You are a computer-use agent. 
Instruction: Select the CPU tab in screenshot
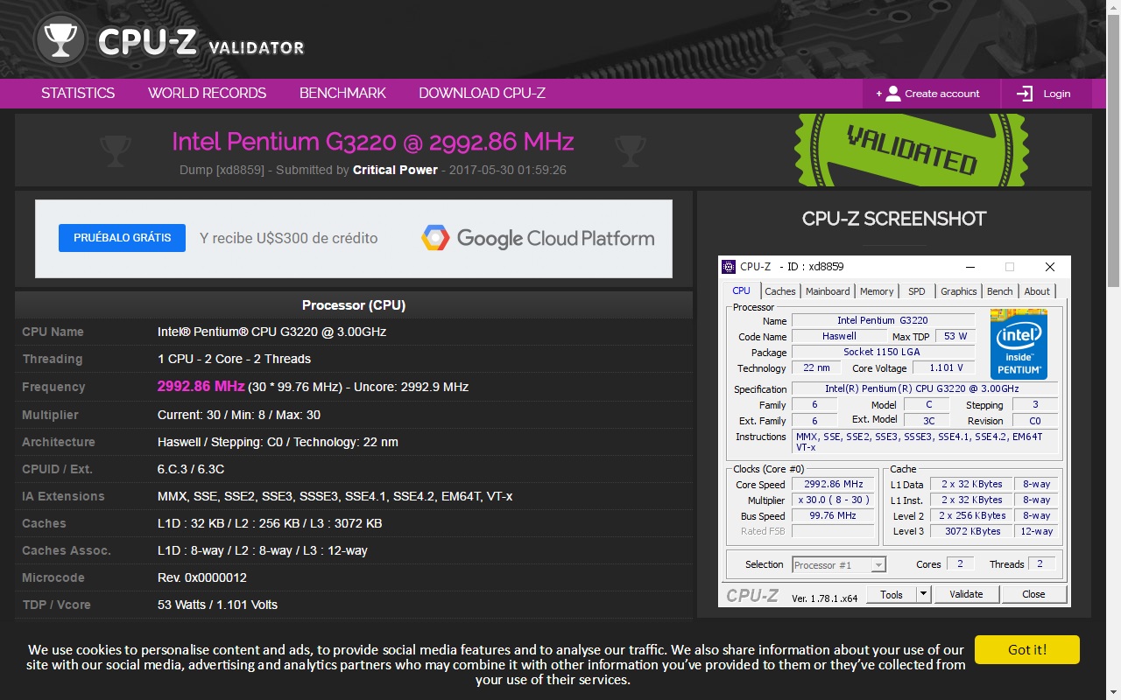click(x=741, y=291)
